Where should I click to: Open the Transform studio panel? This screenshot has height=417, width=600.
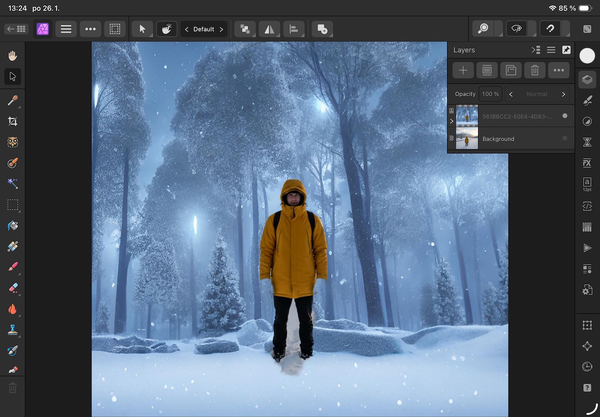pyautogui.click(x=587, y=325)
